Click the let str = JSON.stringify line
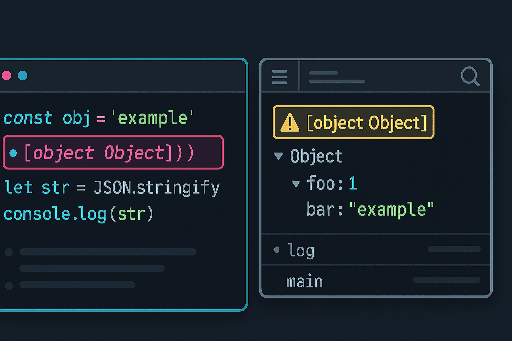The width and height of the screenshot is (512, 341). click(112, 187)
